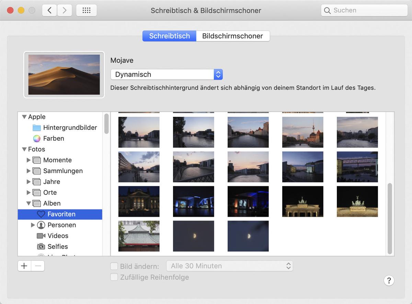The width and height of the screenshot is (412, 304).
Task: Select the second half-moon photo
Action: pos(248,236)
